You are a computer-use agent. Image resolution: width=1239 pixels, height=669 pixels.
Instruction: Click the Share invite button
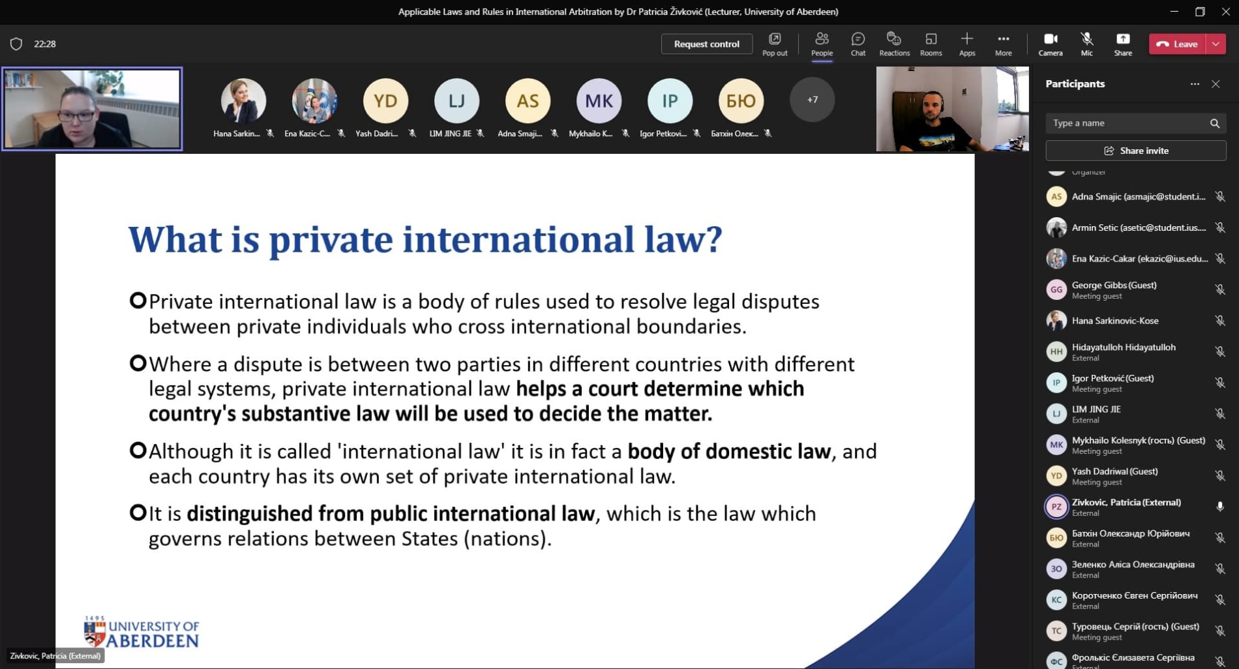pos(1135,151)
